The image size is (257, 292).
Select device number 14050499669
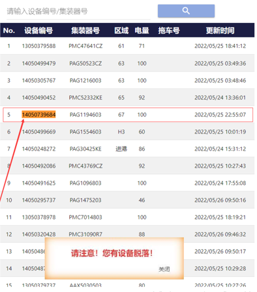coord(38,132)
